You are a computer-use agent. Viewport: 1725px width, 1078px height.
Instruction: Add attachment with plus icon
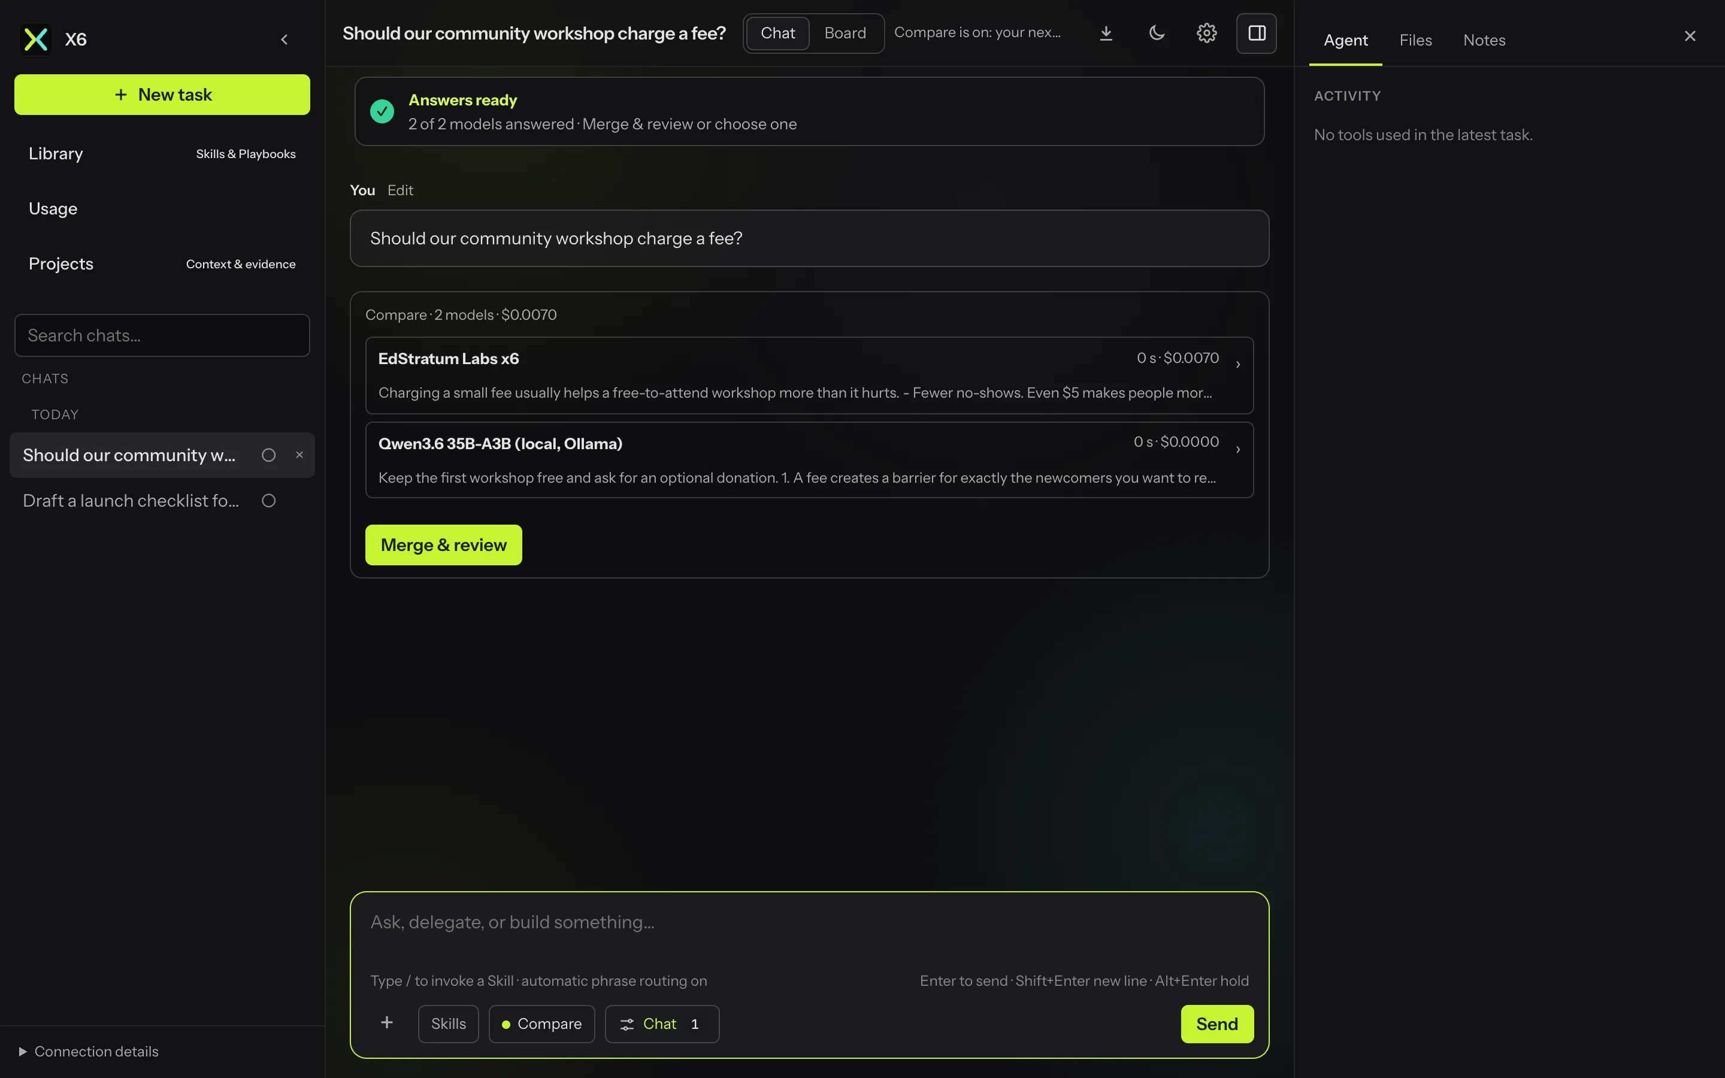coord(387,1023)
